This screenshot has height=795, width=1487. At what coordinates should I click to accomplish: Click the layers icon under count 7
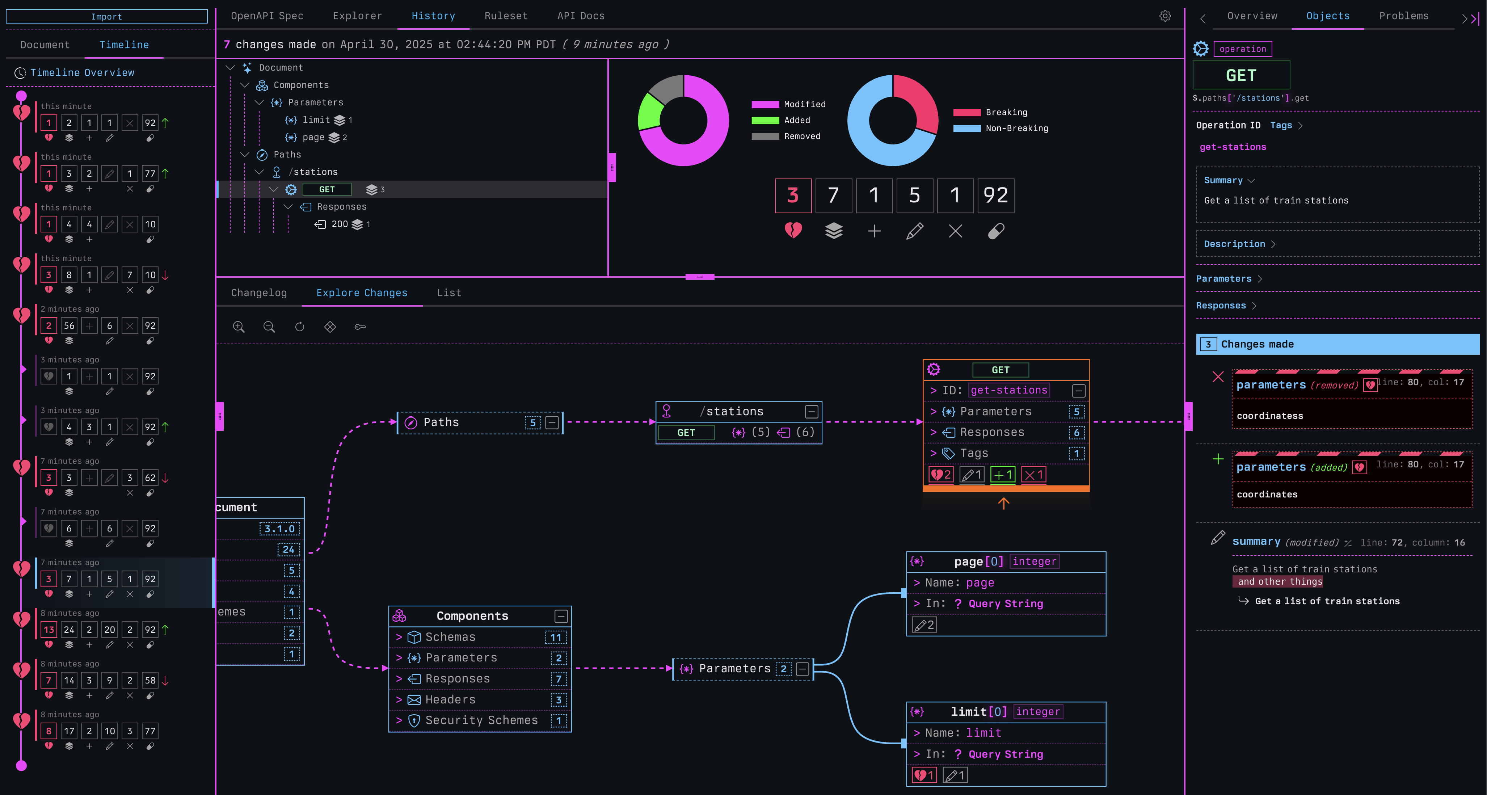click(x=834, y=231)
